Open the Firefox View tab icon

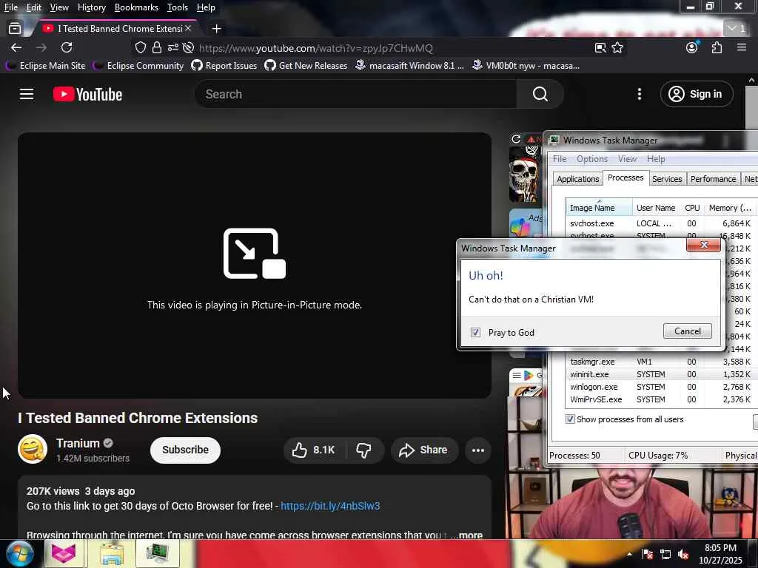point(15,29)
